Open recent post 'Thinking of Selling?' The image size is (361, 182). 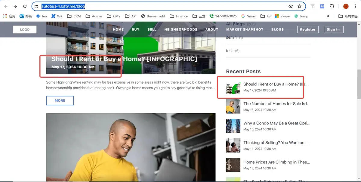click(276, 143)
